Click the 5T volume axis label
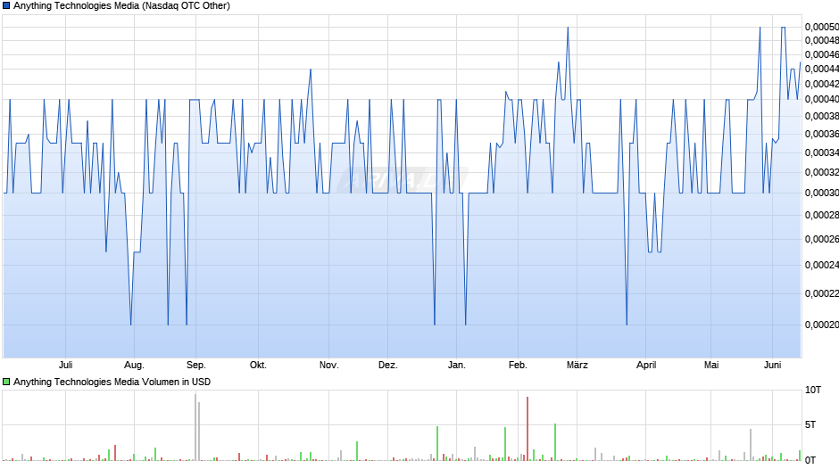This screenshot has height=469, width=839. (x=810, y=424)
